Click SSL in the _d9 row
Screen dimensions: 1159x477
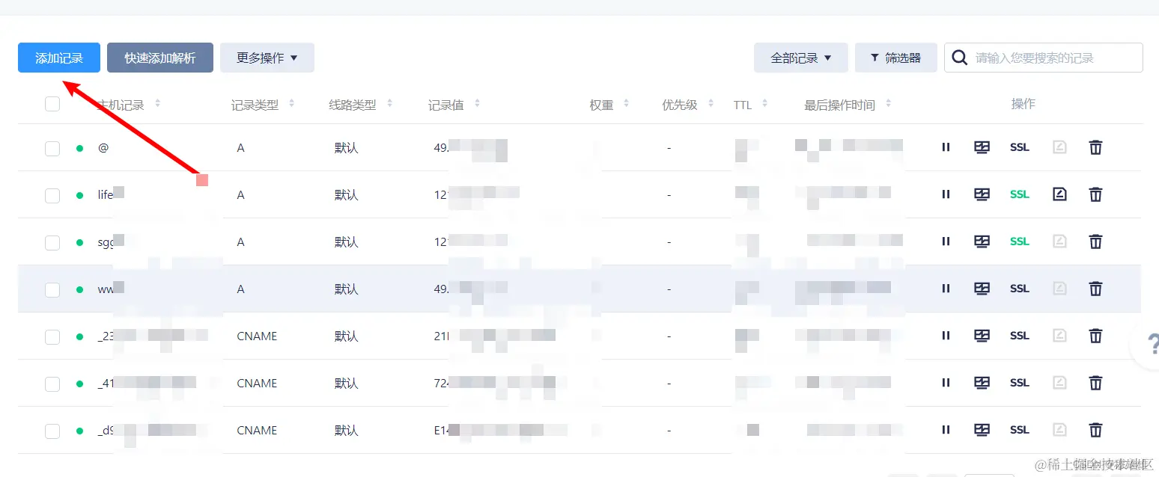pyautogui.click(x=1020, y=430)
